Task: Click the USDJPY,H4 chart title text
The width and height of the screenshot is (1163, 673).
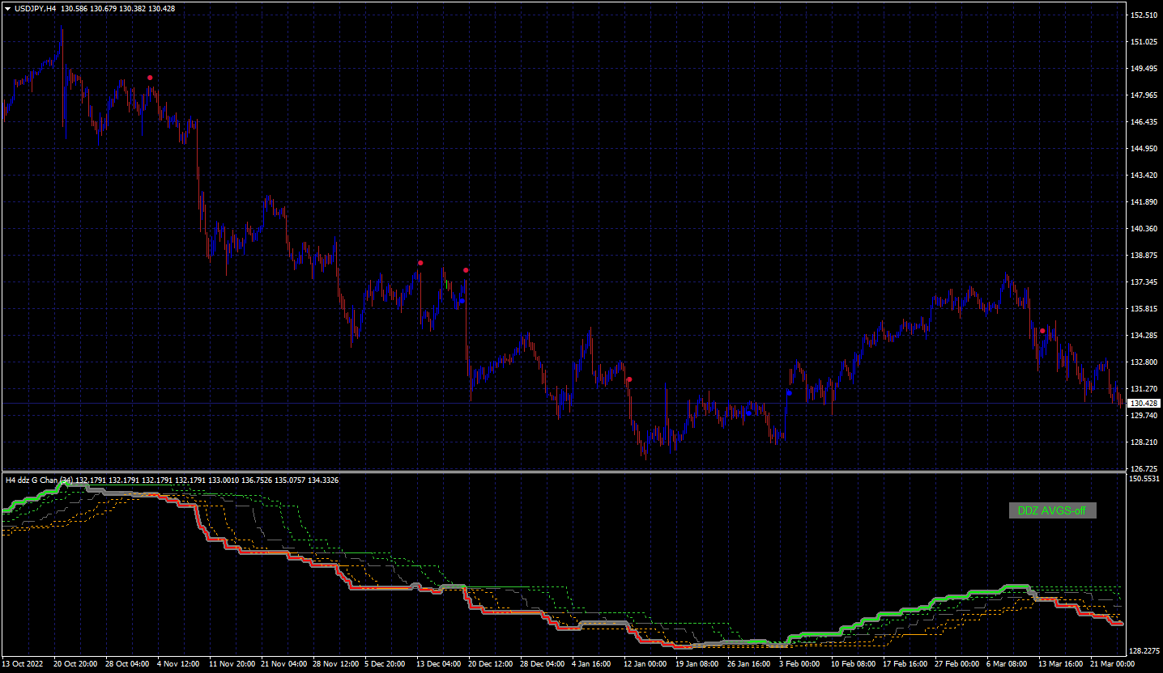Action: coord(36,8)
